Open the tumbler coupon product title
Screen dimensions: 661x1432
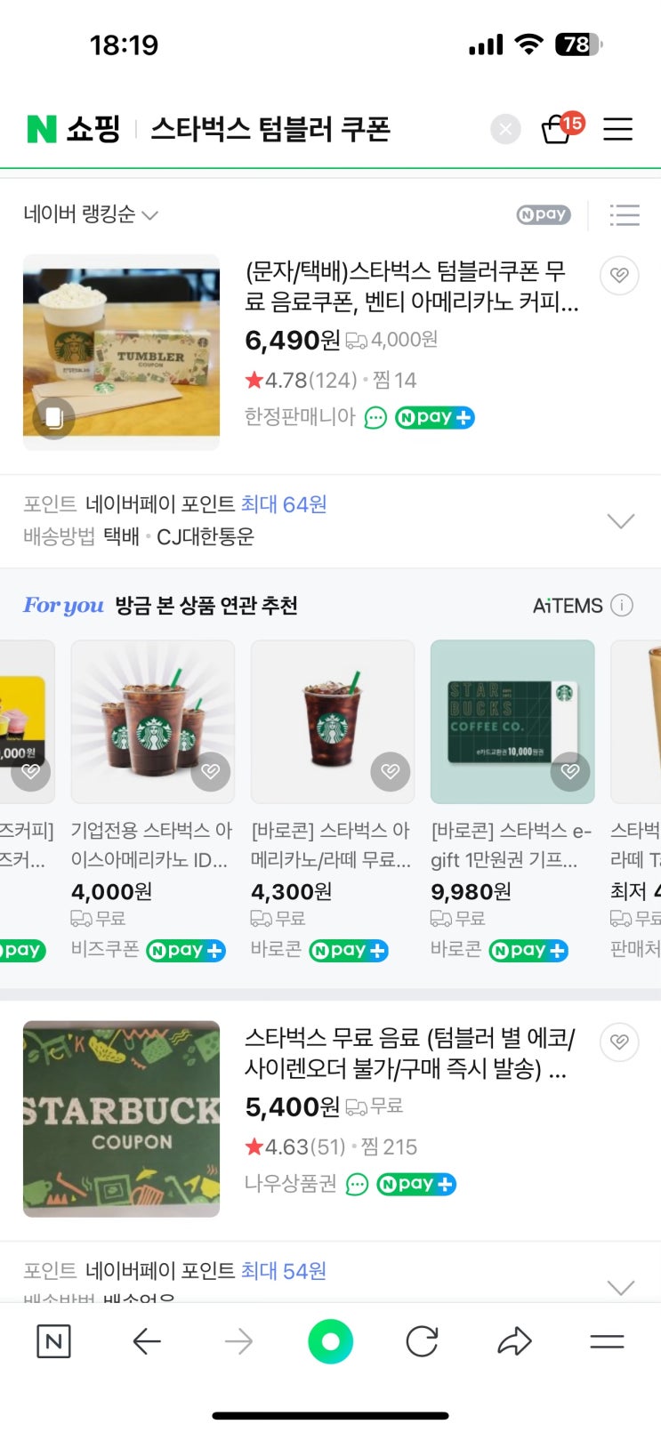pos(412,286)
